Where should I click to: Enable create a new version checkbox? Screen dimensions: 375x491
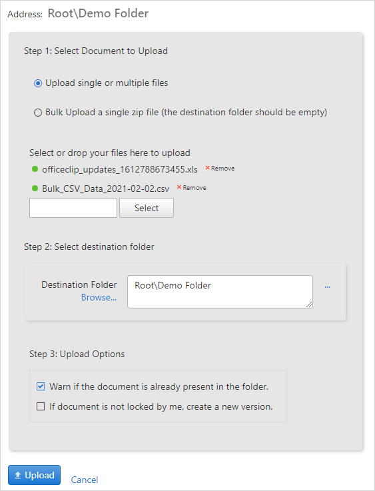[x=41, y=406]
